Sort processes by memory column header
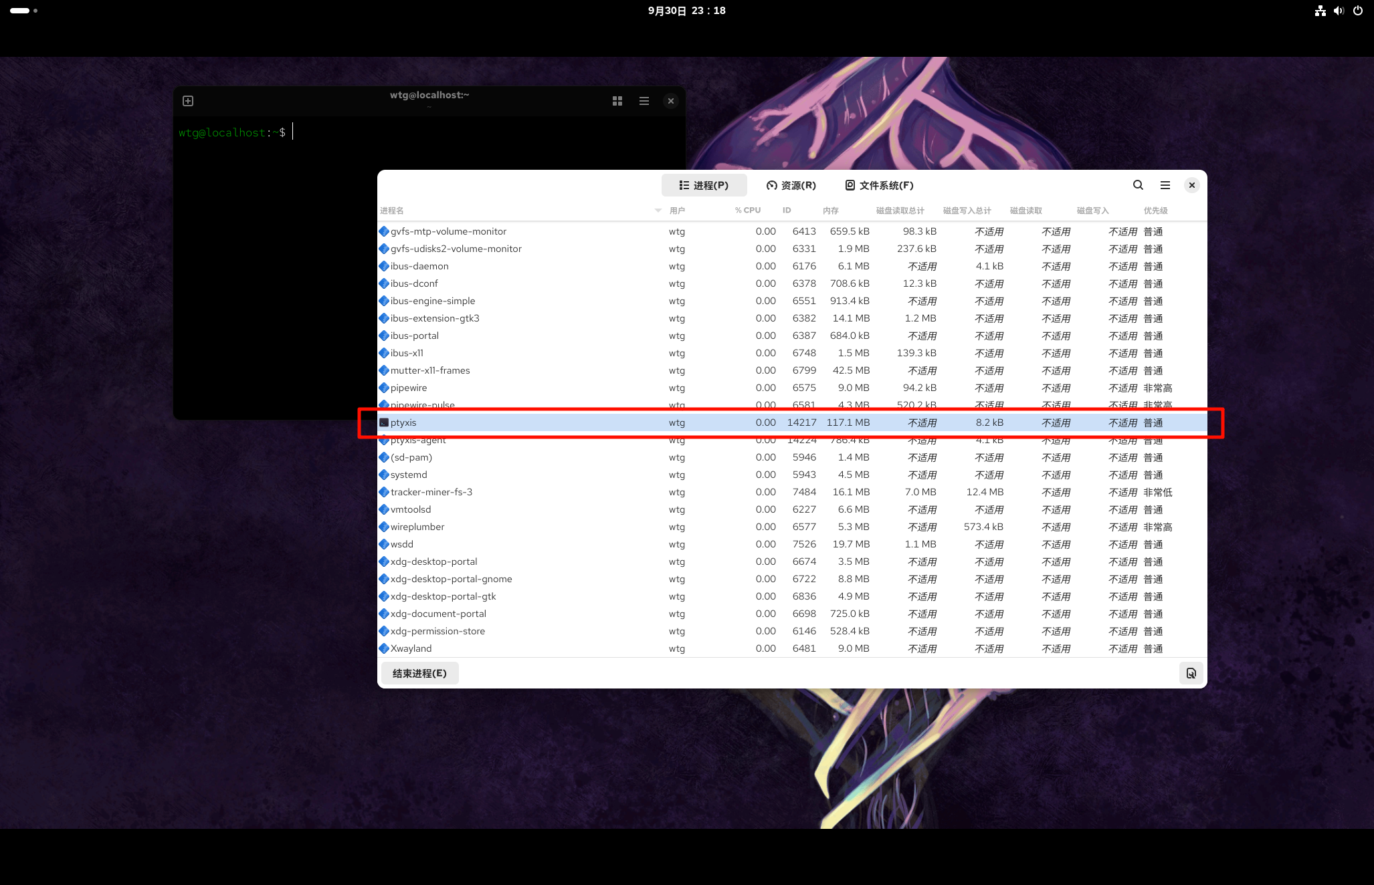 tap(831, 211)
